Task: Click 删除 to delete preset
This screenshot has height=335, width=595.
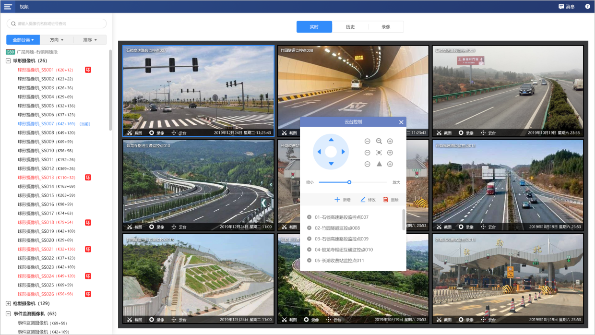Action: click(391, 200)
